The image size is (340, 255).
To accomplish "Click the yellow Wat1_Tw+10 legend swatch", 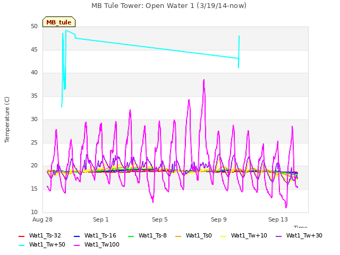I will [223, 236].
